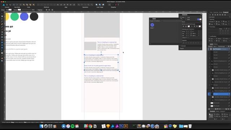Open the paragraph style dropdown
Screen dimensions: 231x130
[x=219, y=17]
